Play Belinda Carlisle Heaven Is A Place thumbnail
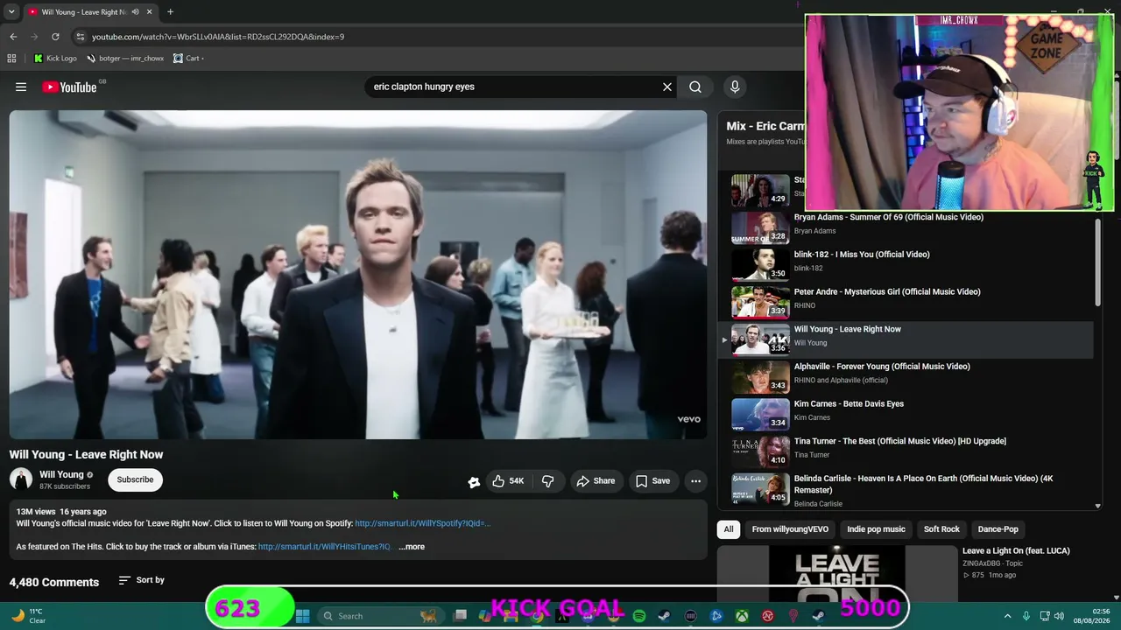Image resolution: width=1121 pixels, height=630 pixels. click(760, 489)
